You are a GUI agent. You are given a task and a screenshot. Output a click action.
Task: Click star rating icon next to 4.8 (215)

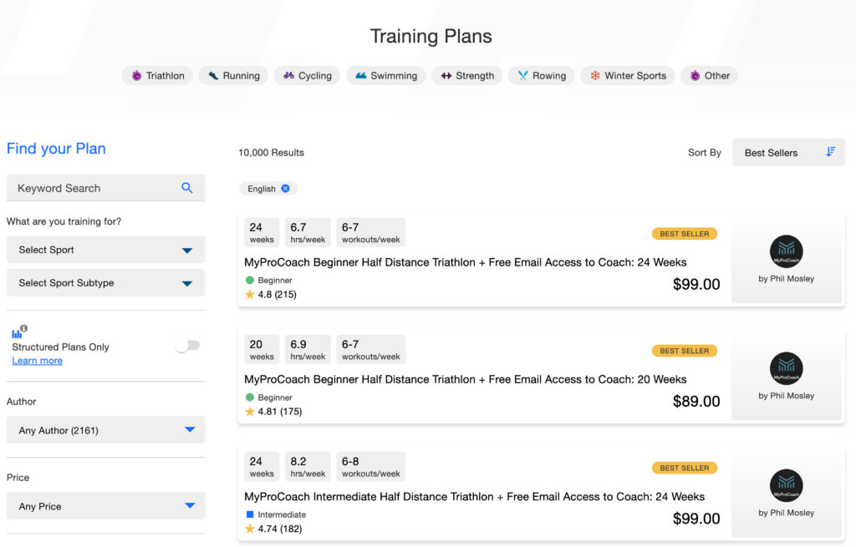pos(250,295)
